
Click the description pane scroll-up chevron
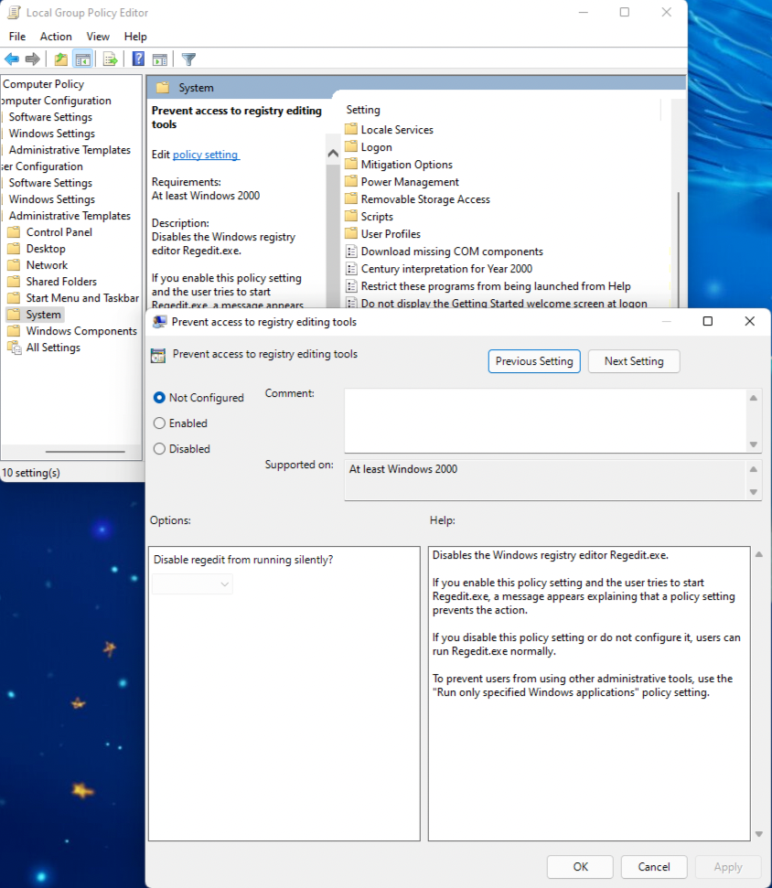[x=333, y=153]
